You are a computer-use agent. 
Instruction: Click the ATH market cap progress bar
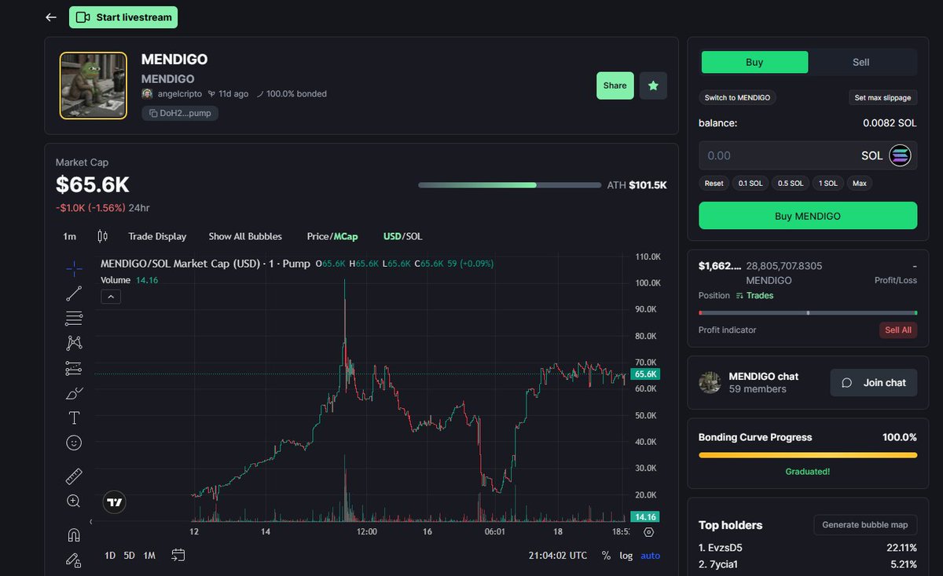[x=509, y=185]
